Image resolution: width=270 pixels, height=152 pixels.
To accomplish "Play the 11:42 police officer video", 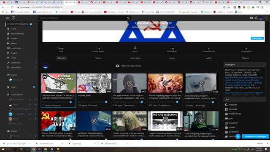I will 201,121.
